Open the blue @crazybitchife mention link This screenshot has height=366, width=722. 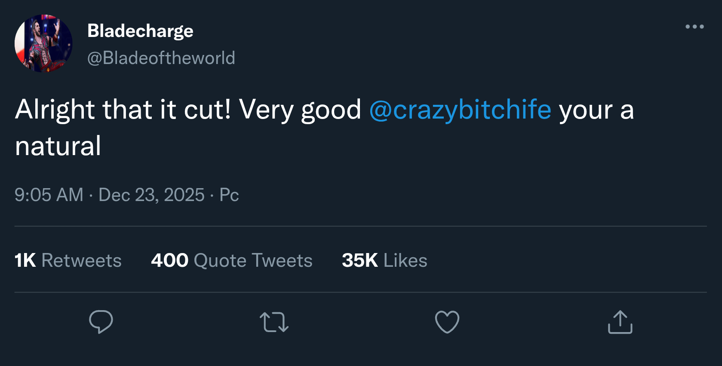(460, 110)
